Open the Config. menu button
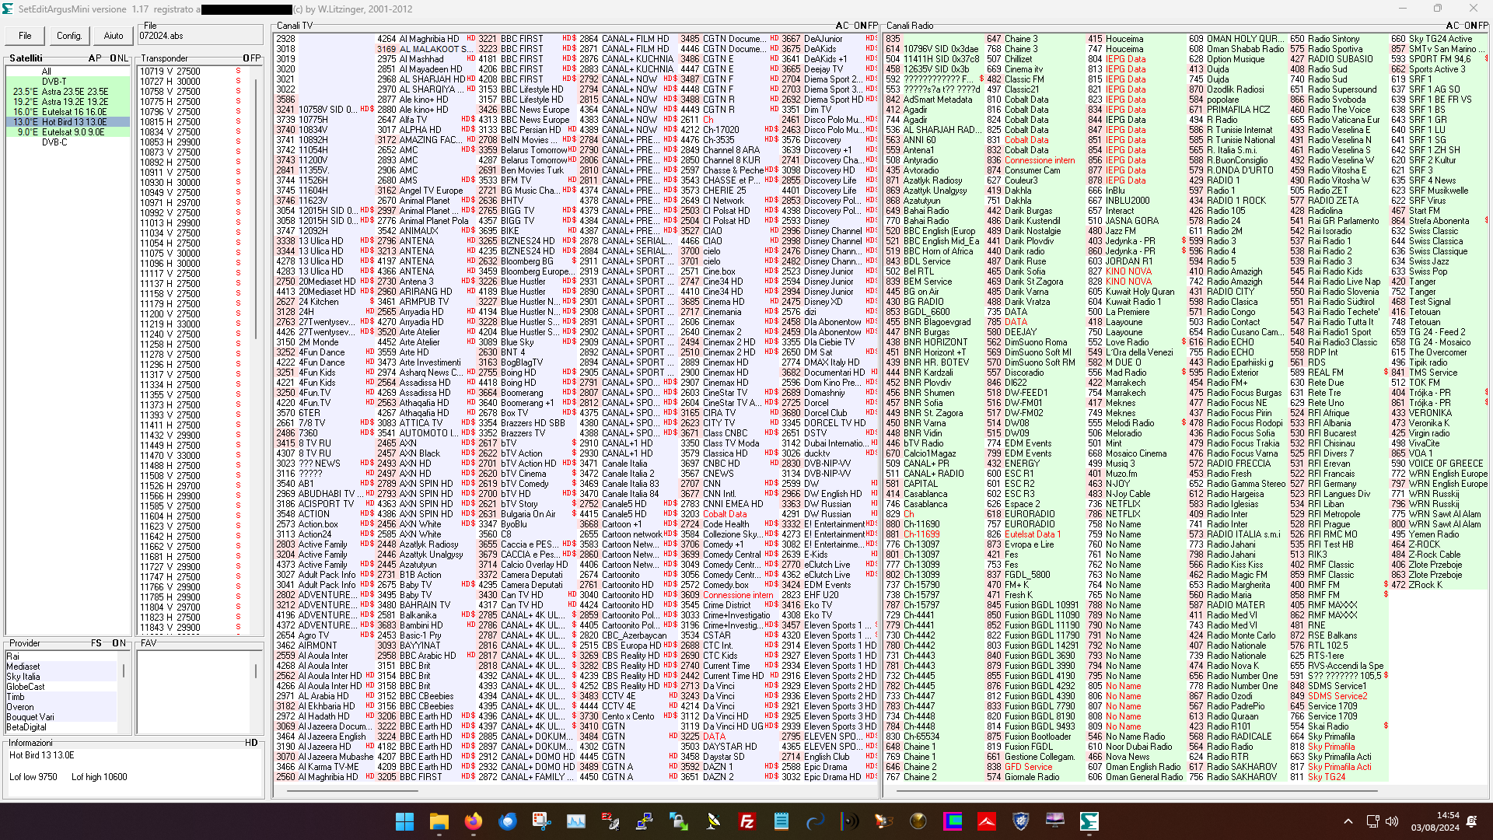This screenshot has width=1493, height=840. point(69,36)
